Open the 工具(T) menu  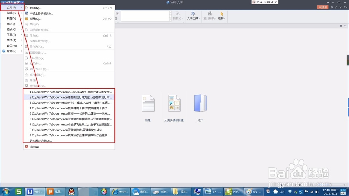[12, 35]
